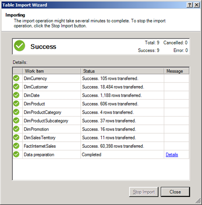
Task: Close the Table Import Wizard with X
Action: tap(196, 5)
